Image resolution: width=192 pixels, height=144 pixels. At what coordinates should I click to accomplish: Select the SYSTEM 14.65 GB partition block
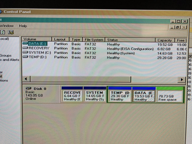click(95, 94)
